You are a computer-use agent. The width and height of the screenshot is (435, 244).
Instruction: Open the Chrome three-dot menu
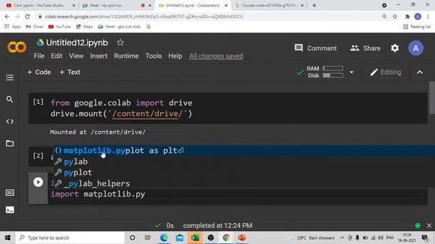click(x=428, y=16)
